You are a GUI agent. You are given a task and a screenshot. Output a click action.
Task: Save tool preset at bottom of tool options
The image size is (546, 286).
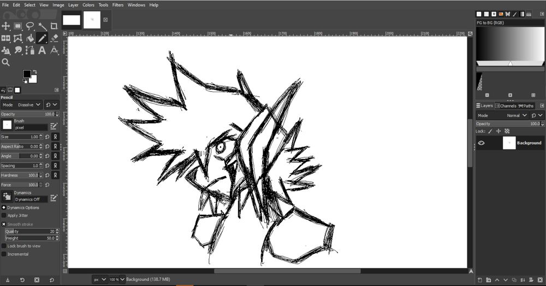7,280
